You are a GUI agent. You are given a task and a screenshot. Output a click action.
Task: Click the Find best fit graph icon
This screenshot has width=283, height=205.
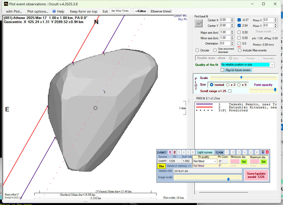(199, 23)
